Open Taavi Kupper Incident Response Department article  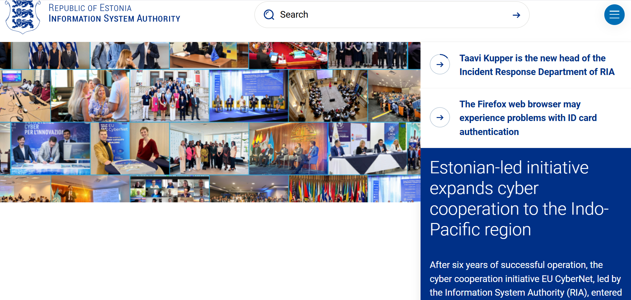[x=536, y=65]
